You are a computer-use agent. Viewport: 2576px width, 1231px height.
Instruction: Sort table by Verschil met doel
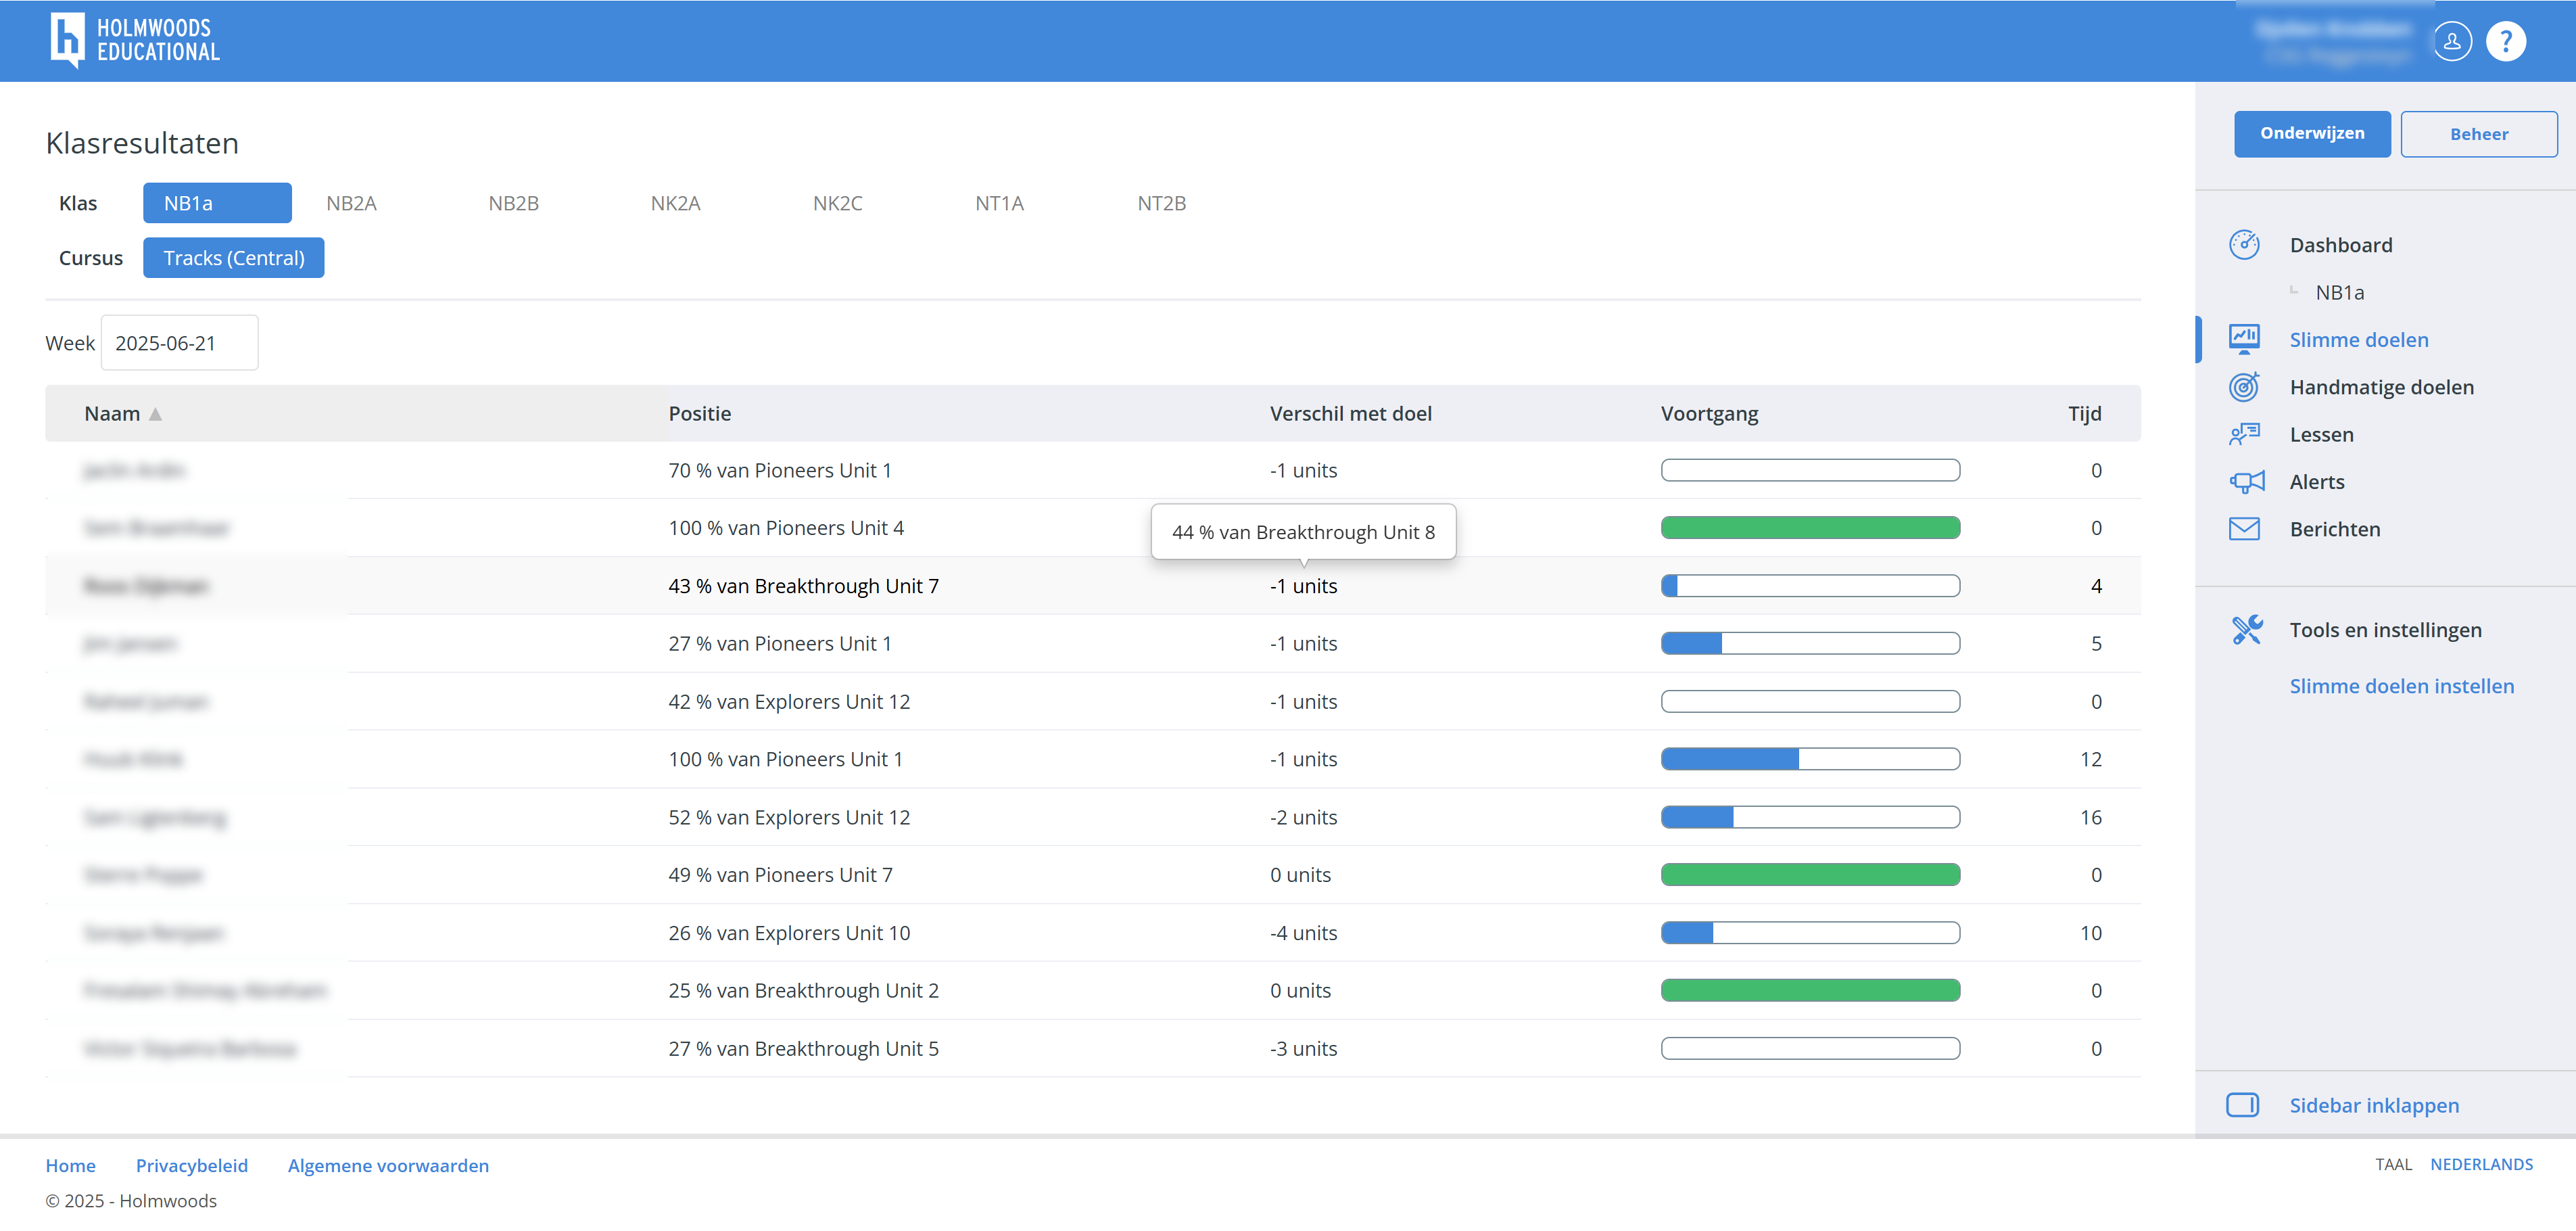point(1350,414)
